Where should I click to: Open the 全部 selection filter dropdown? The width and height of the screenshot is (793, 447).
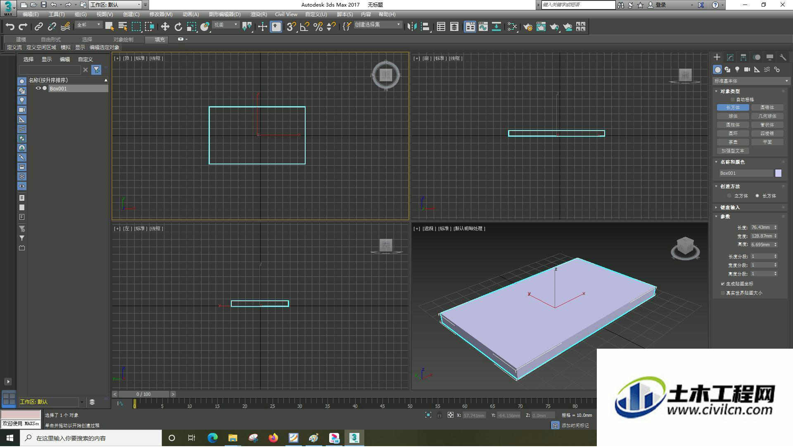[88, 25]
